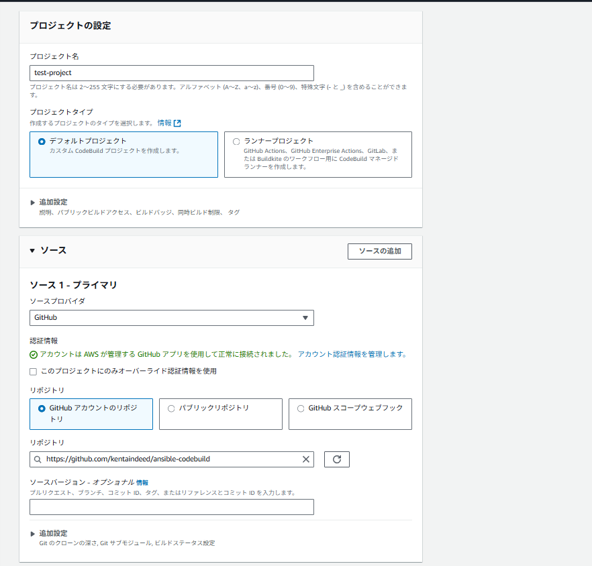Select the パブリックリポジトリ radio option
592x566 pixels.
(x=171, y=408)
